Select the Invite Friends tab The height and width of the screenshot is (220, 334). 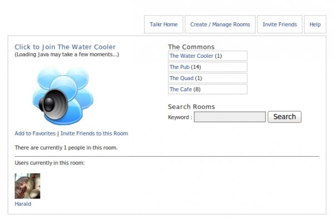pyautogui.click(x=279, y=24)
